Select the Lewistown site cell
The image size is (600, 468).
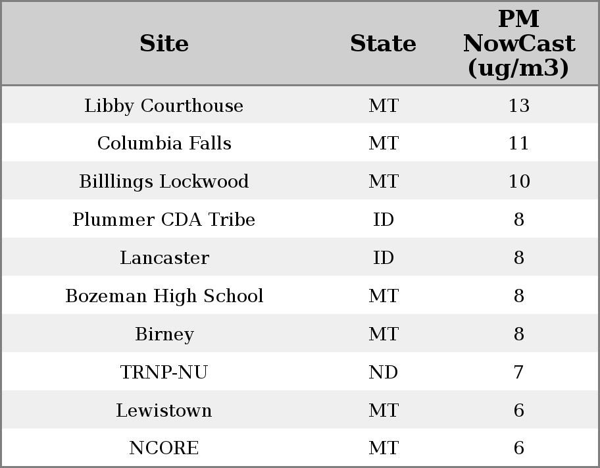point(164,411)
